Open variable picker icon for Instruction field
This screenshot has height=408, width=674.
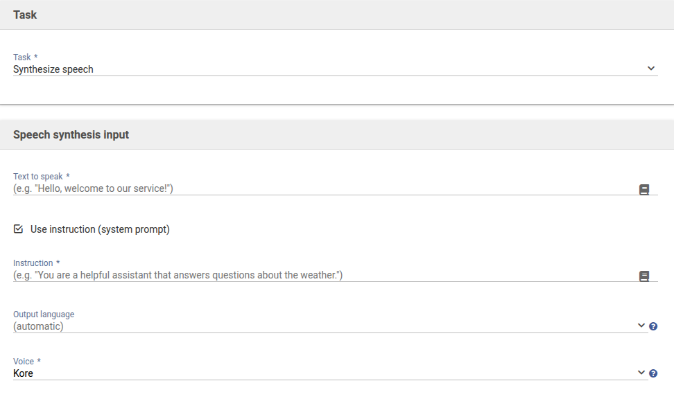click(644, 276)
